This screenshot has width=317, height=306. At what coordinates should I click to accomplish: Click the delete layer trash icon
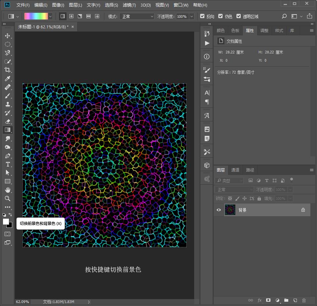304,300
